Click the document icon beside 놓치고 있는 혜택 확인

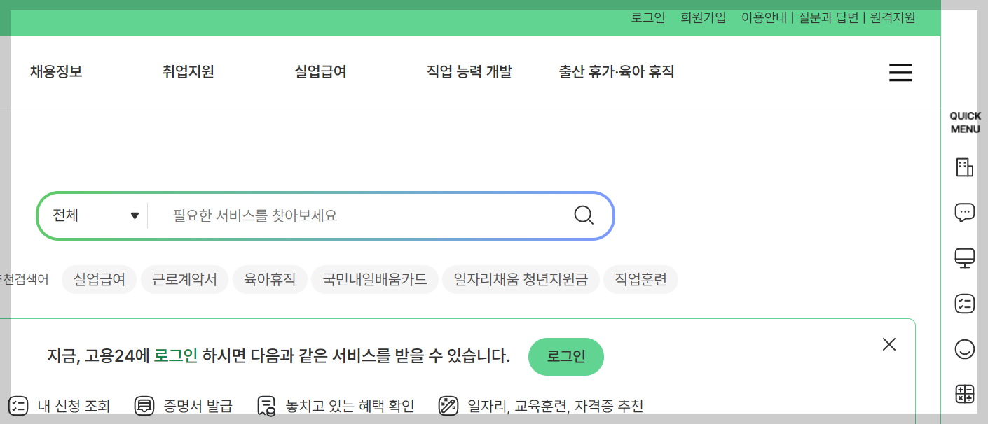[x=266, y=406]
